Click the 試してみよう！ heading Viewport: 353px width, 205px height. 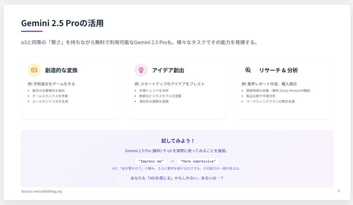177,141
